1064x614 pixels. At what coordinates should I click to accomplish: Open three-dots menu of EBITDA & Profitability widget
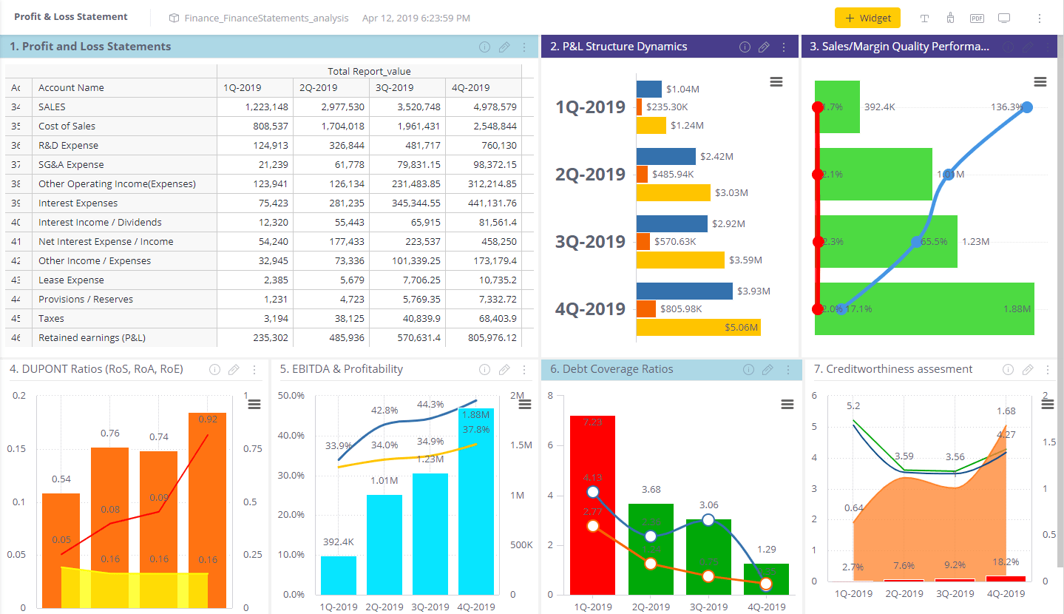[524, 369]
